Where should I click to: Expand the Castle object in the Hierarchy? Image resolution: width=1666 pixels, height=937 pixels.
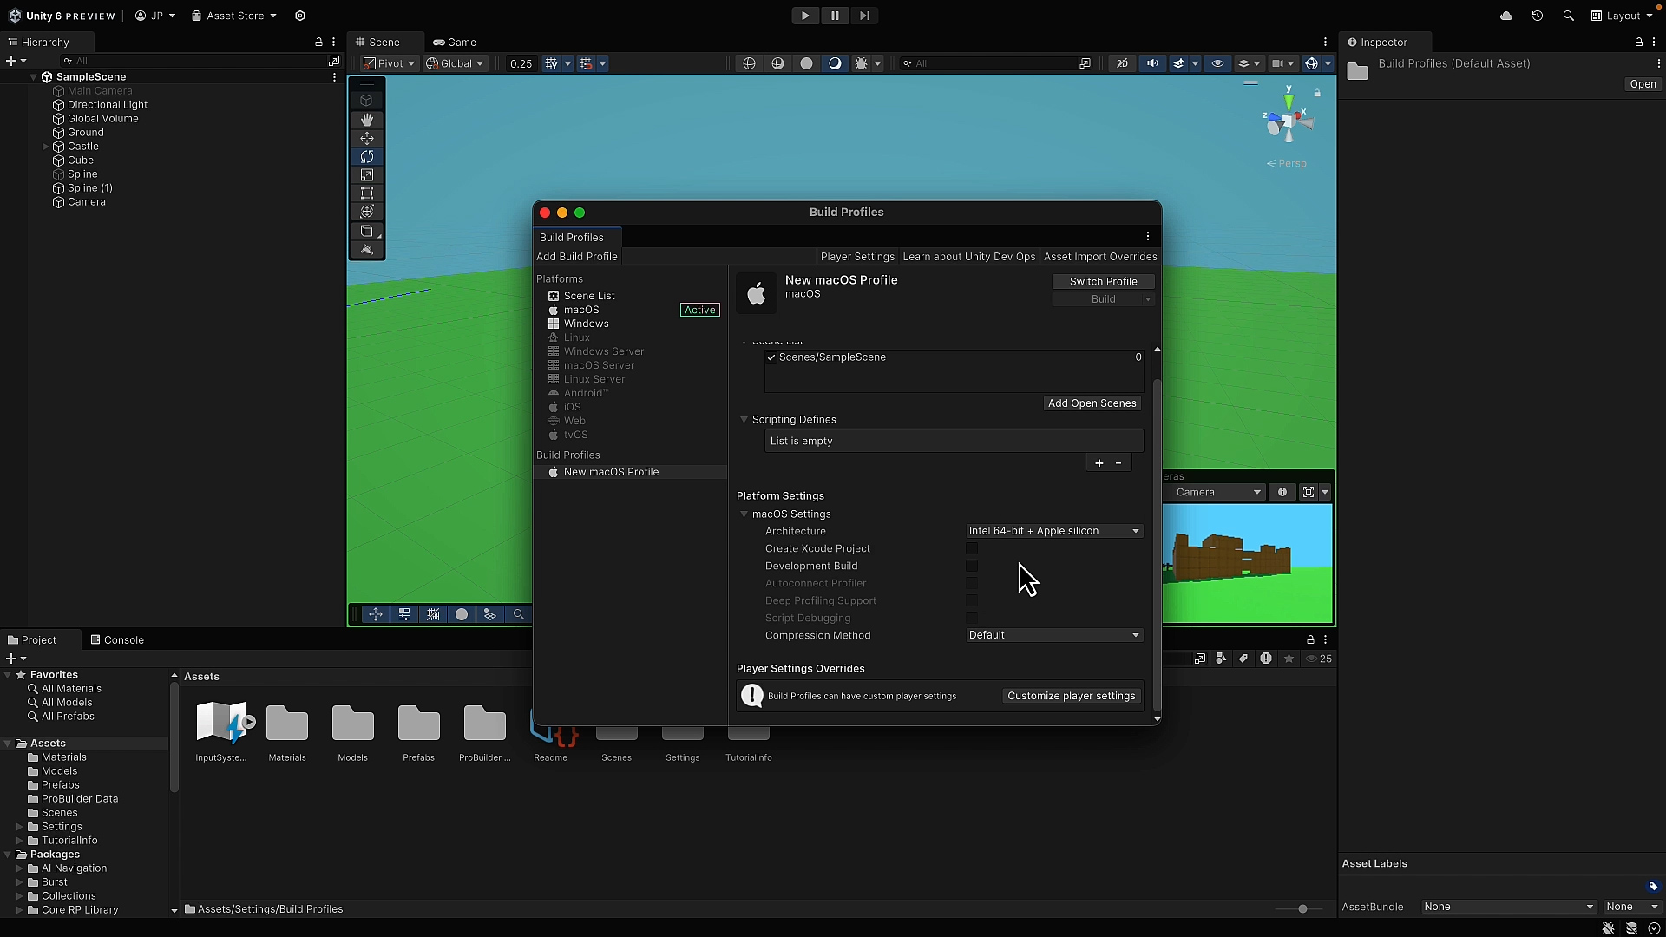tap(44, 146)
